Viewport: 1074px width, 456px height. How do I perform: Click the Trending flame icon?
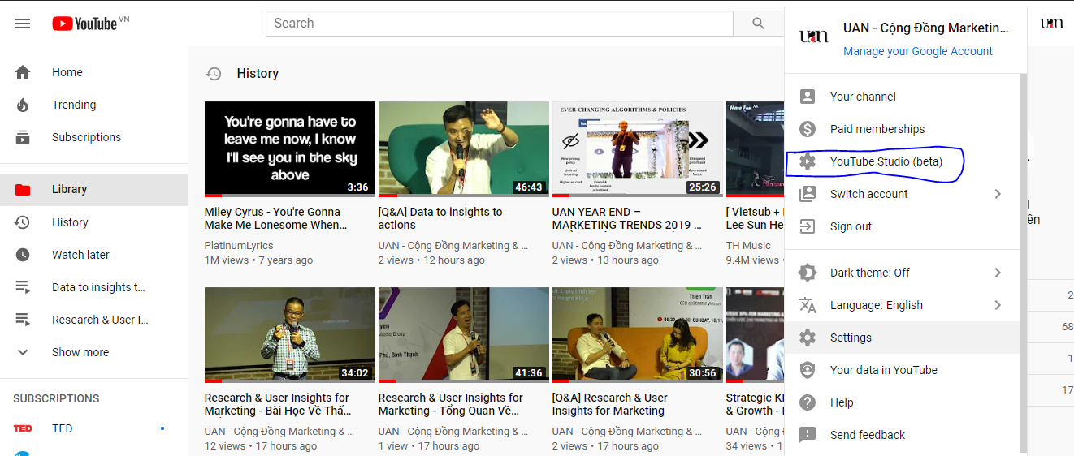point(23,105)
